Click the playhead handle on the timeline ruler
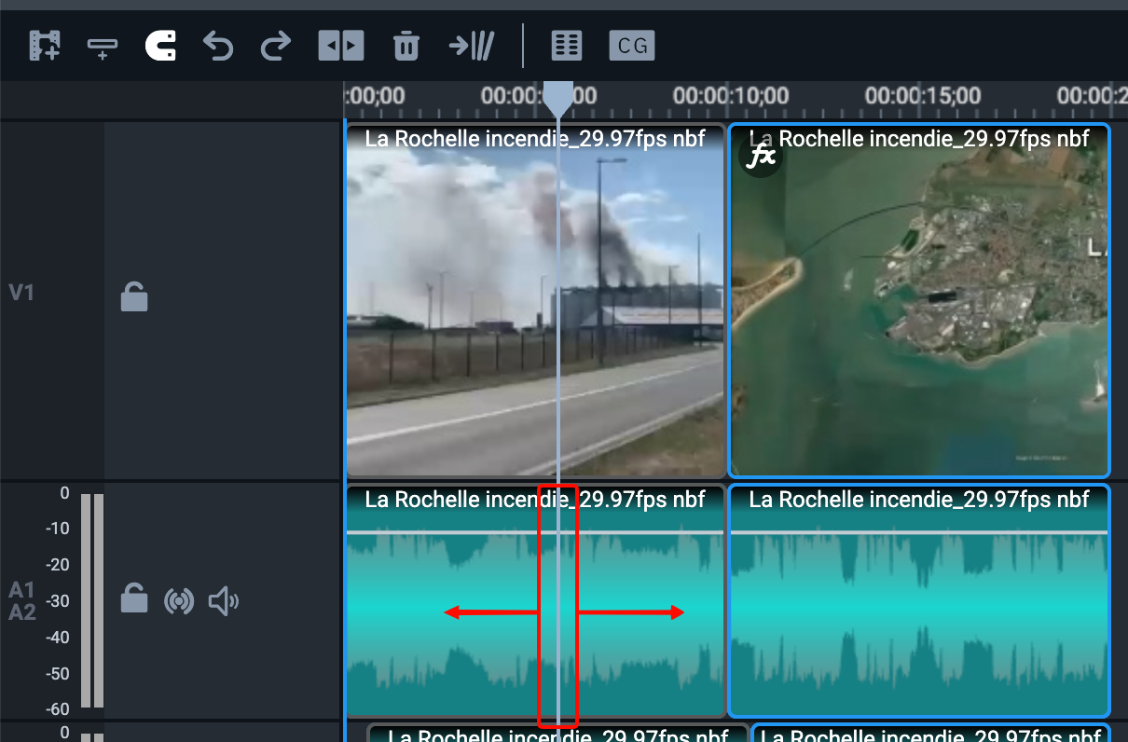 [x=558, y=97]
